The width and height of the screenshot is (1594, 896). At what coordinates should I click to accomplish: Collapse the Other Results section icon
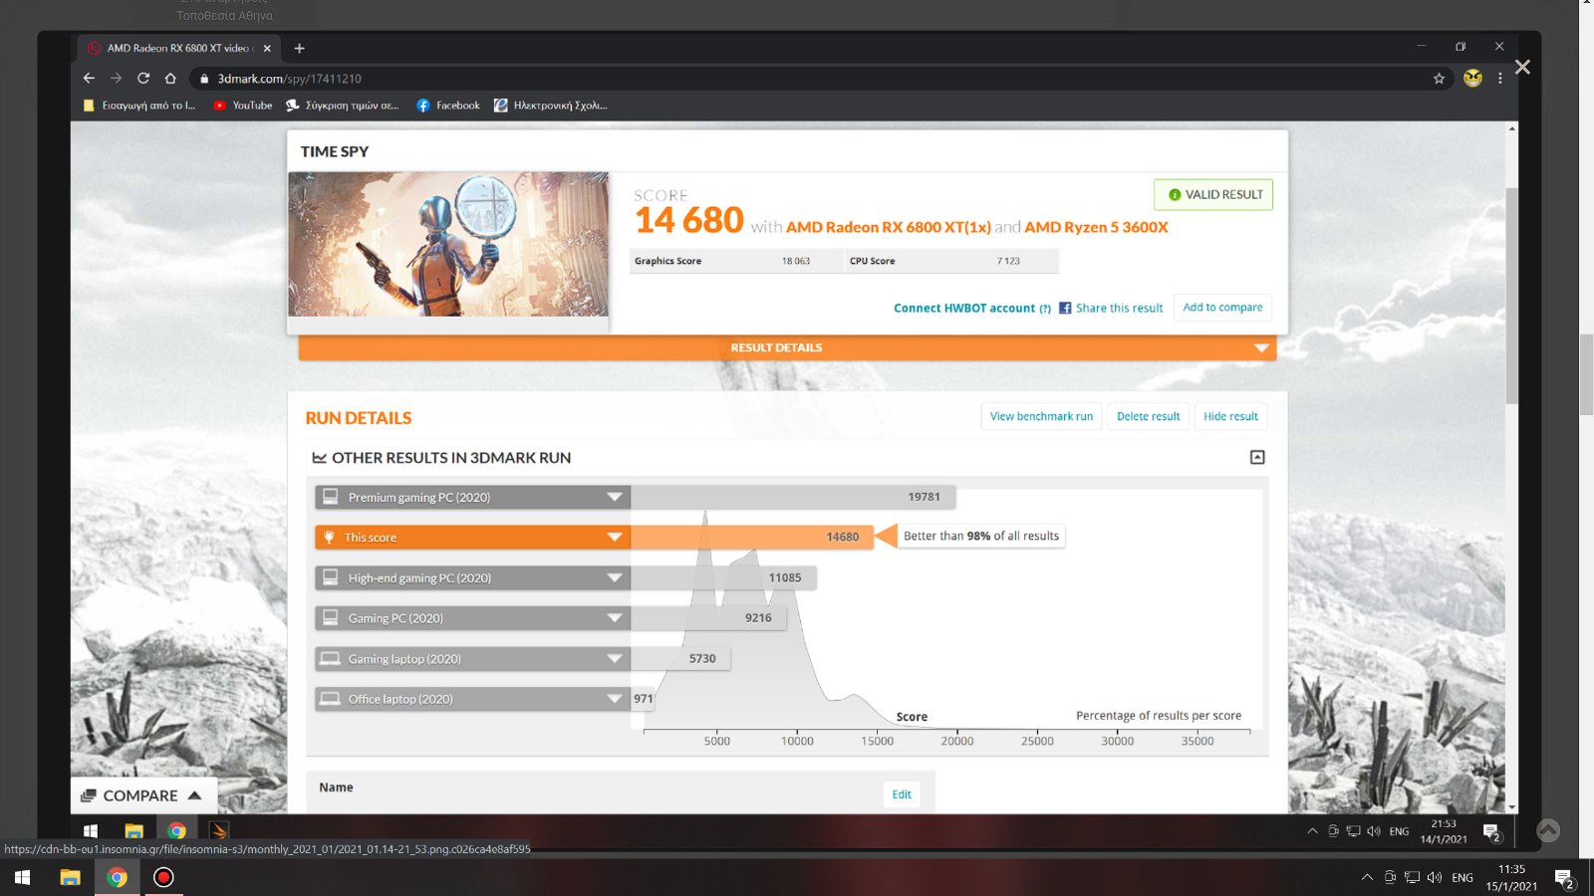click(1257, 457)
